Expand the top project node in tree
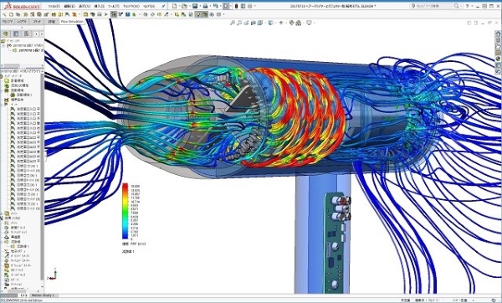The height and width of the screenshot is (303, 502). (3, 46)
